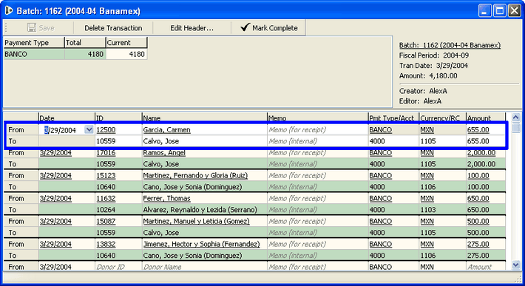Click BANCO payment type in Garcia row
Screen dimensions: 525x286
tap(380, 130)
